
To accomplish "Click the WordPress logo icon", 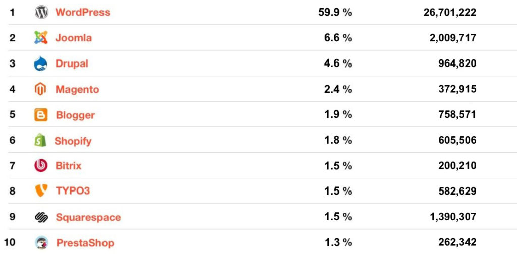I will point(41,12).
